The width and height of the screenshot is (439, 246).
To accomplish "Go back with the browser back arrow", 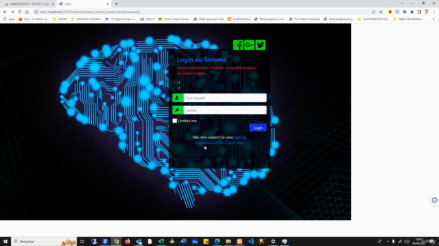I will pos(5,12).
